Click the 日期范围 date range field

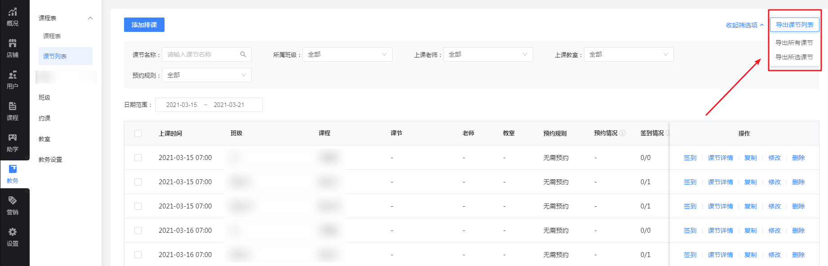pos(209,105)
